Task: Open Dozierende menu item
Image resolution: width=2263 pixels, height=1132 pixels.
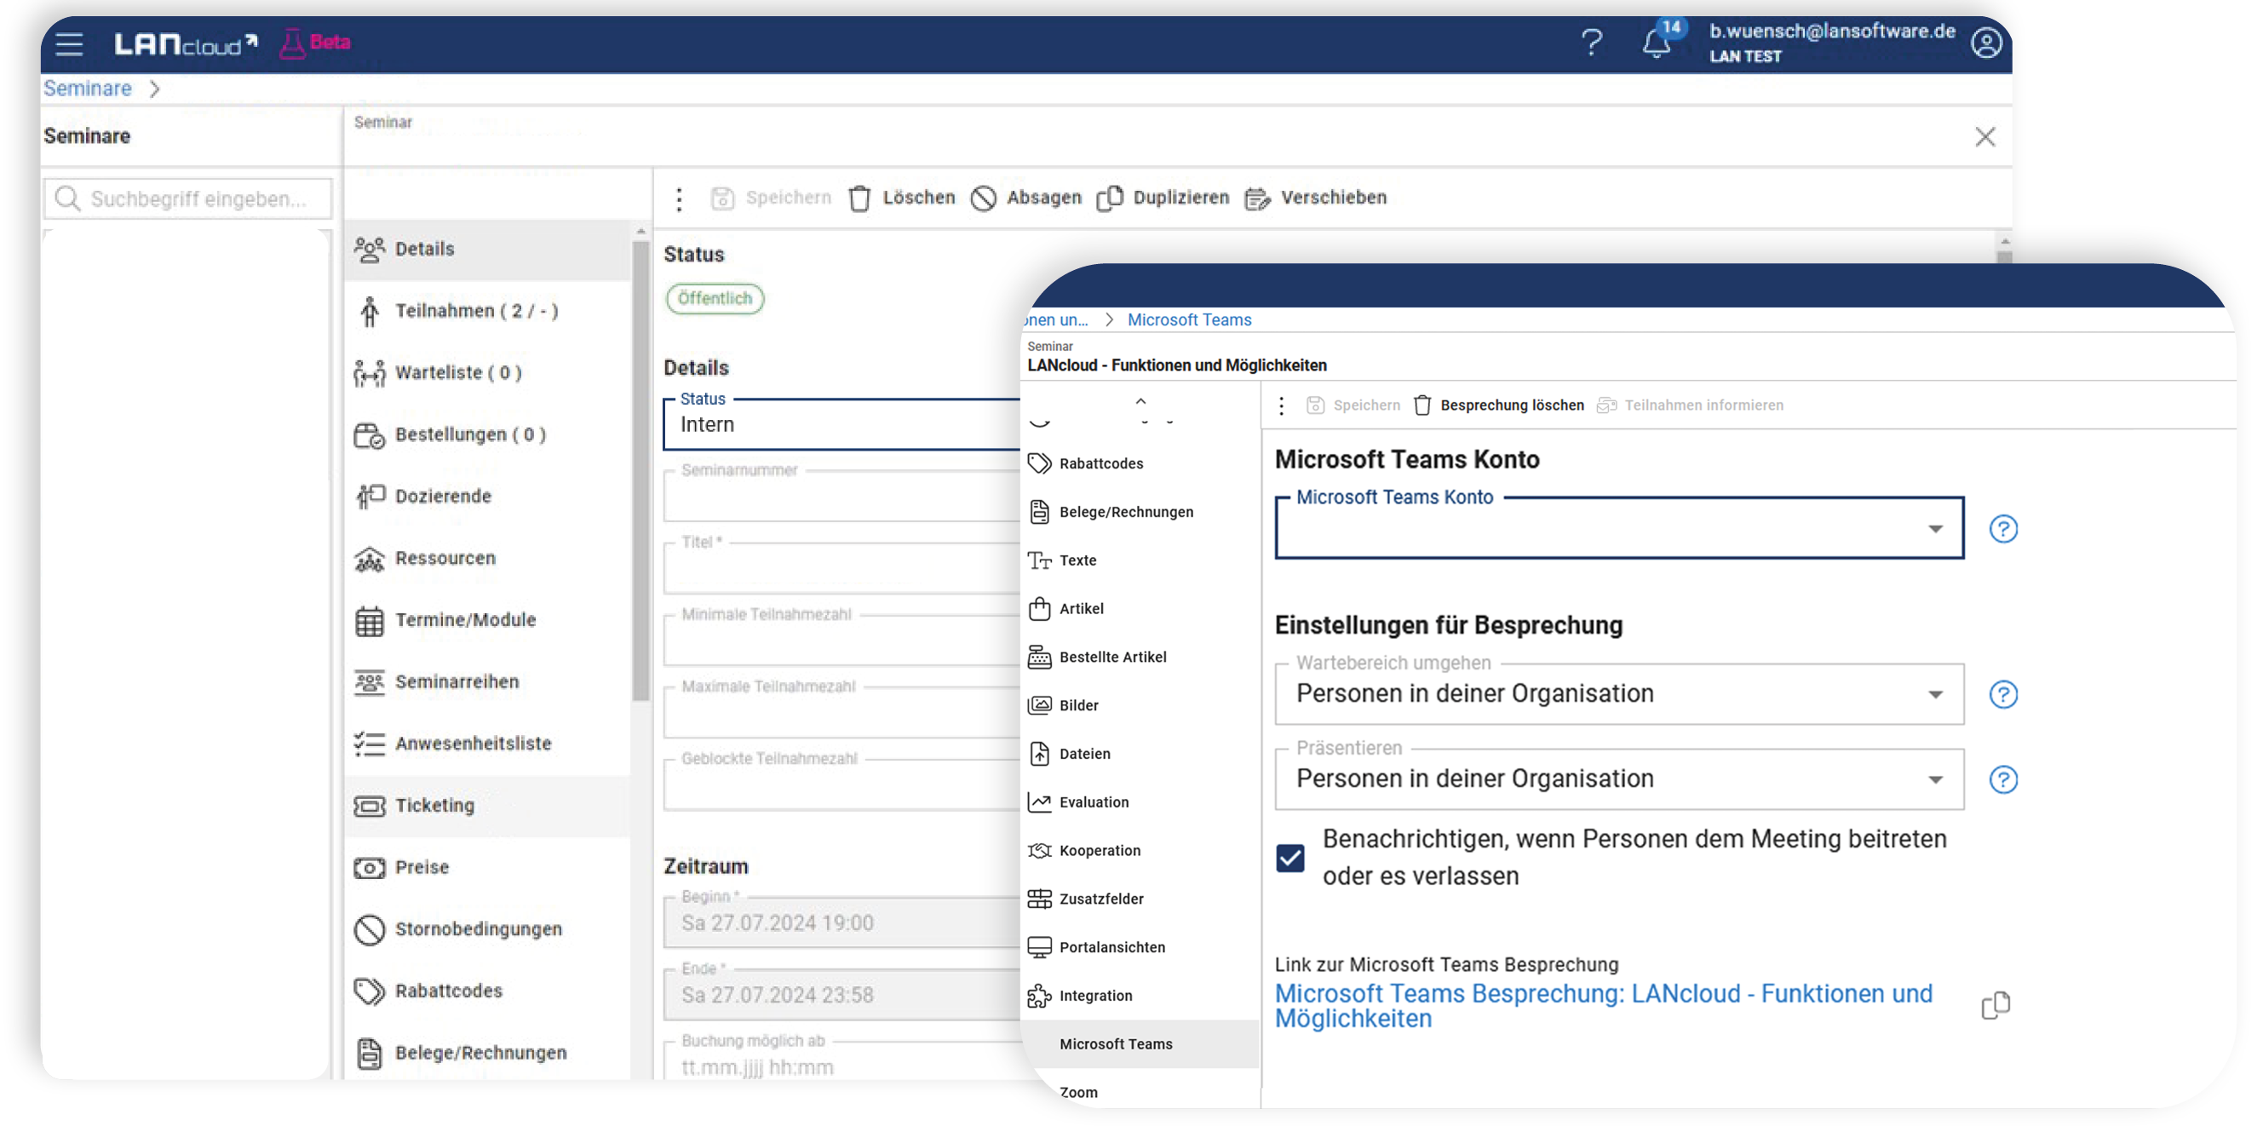Action: coord(487,497)
